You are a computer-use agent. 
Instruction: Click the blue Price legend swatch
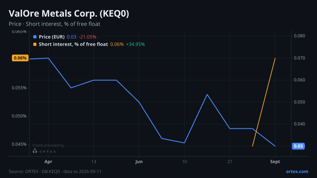pos(35,37)
